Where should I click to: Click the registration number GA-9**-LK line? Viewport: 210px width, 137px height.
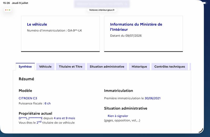pyautogui.click(x=55, y=31)
